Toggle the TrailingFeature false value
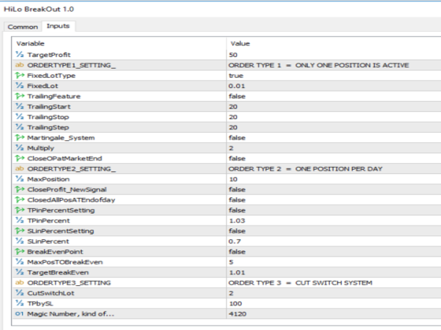Screen dimensions: 441x330 click(x=237, y=96)
